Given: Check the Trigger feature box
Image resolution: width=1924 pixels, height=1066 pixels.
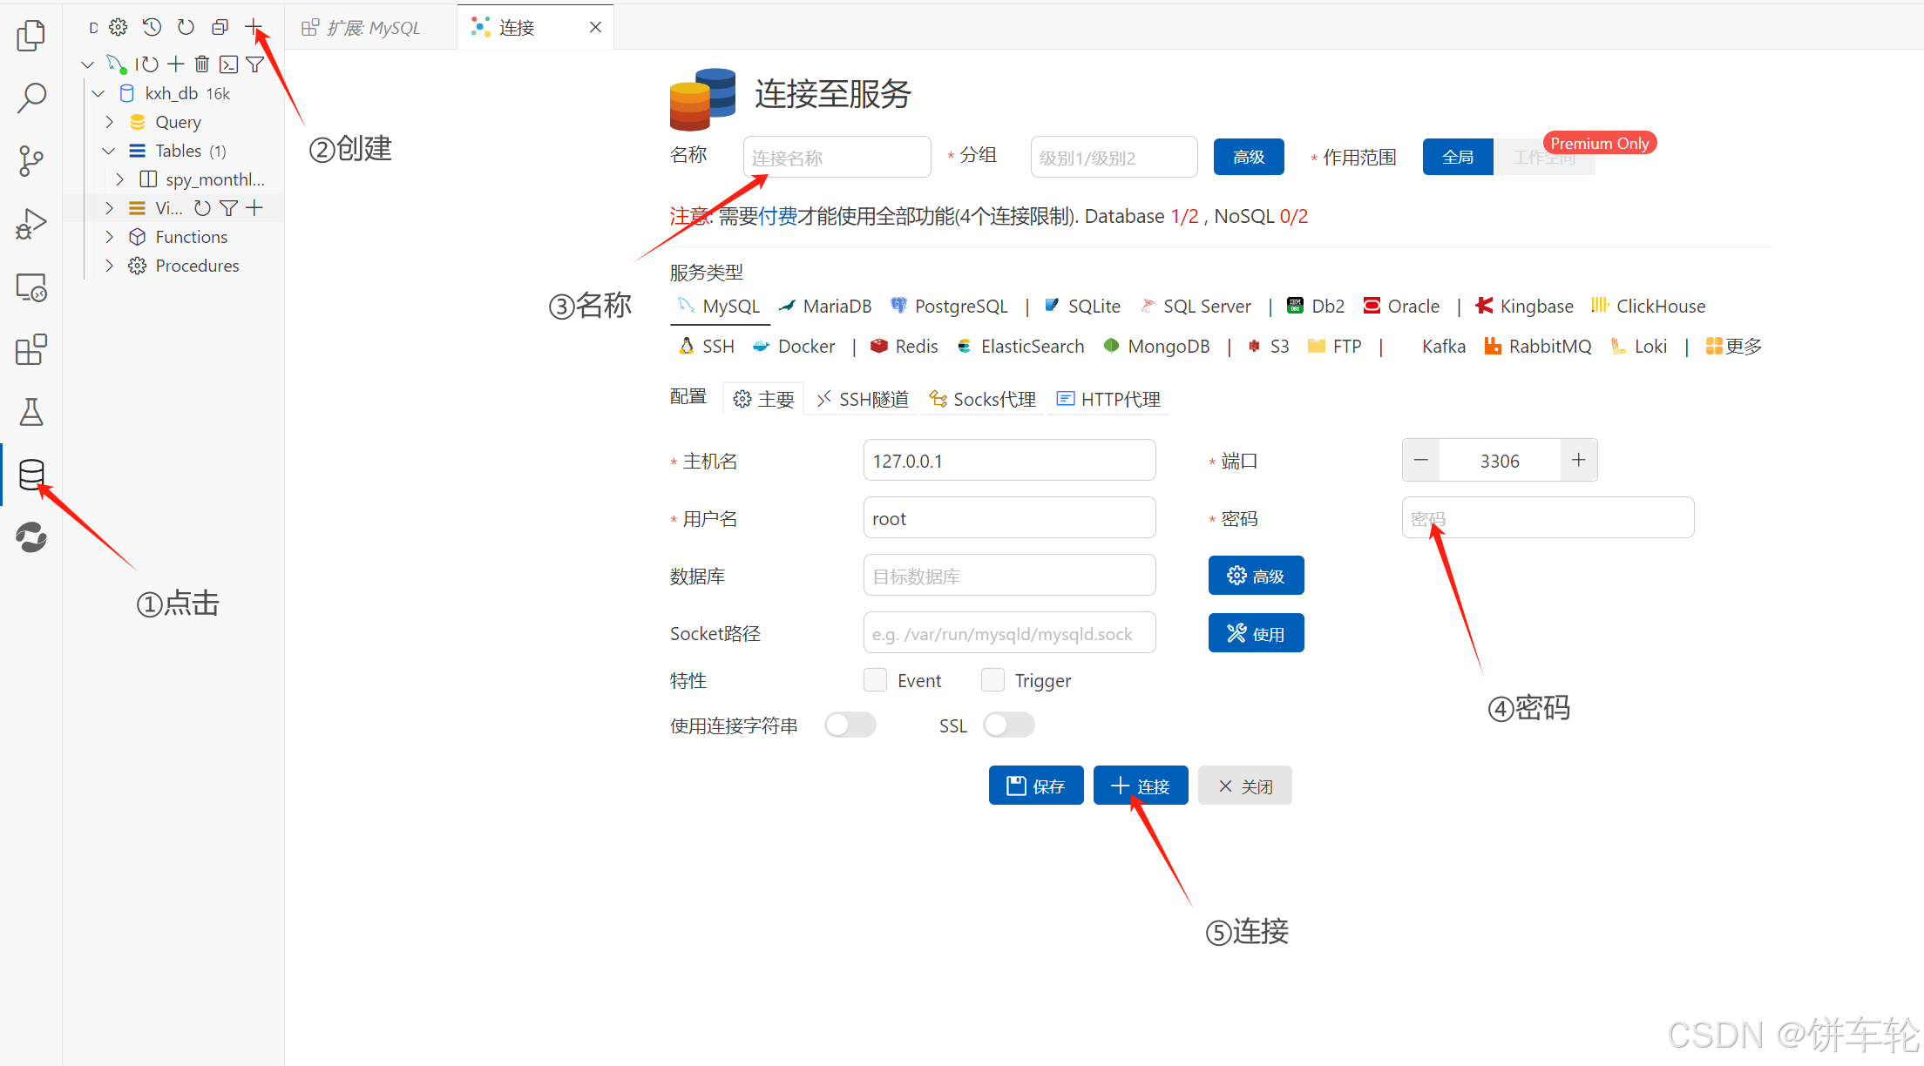Looking at the screenshot, I should [x=992, y=680].
